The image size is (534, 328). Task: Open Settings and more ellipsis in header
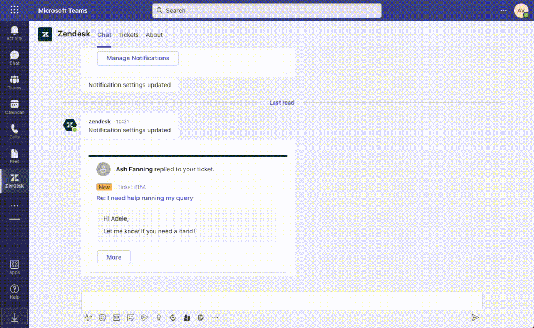(x=504, y=11)
